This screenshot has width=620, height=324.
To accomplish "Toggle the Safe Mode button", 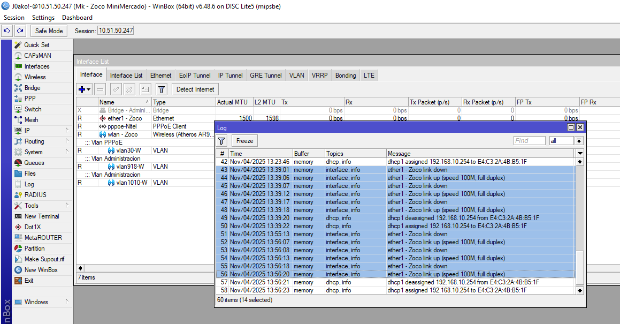I will click(49, 31).
